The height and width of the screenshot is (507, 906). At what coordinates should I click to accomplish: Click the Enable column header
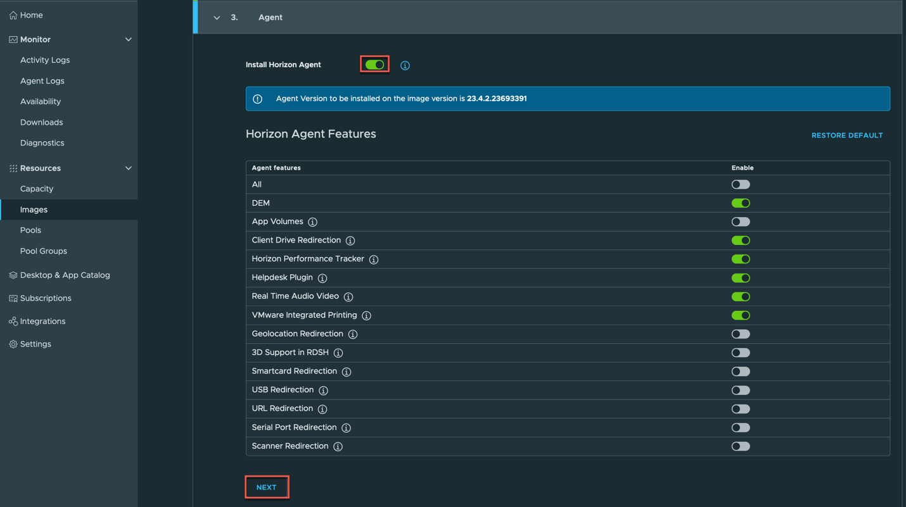coord(743,168)
